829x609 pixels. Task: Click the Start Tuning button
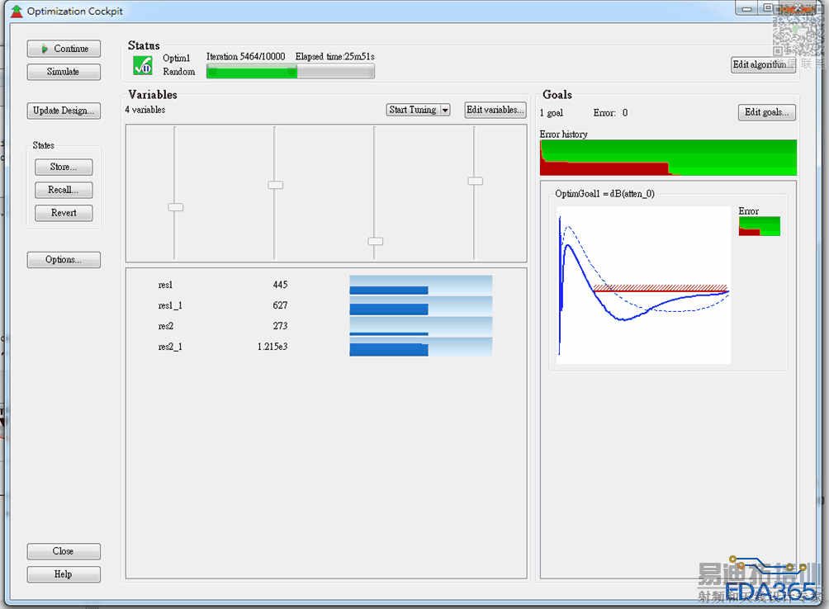pos(413,110)
